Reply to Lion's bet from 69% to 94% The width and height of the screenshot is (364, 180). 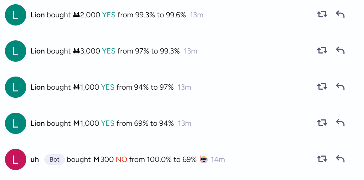coord(340,123)
